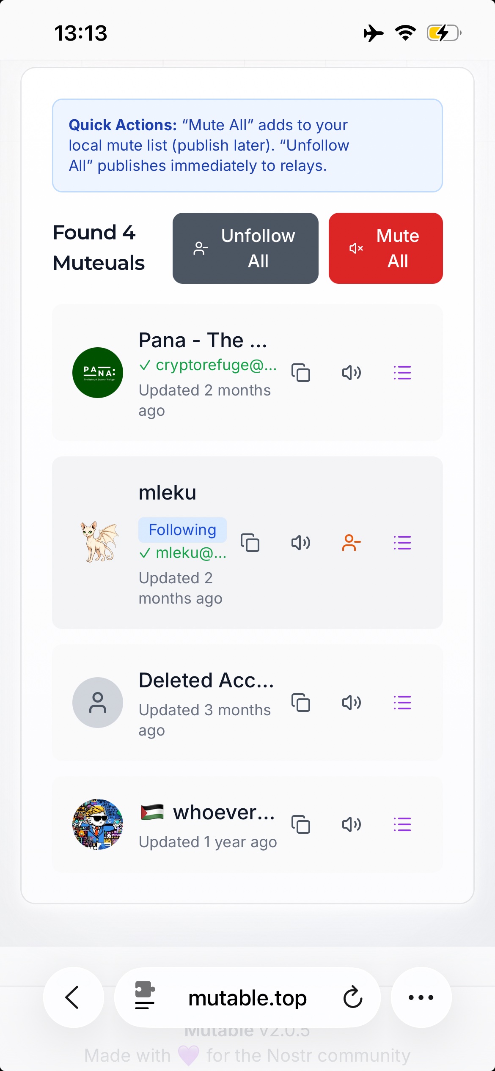Mute the Pana account speaker icon
Image resolution: width=495 pixels, height=1071 pixels.
[352, 373]
